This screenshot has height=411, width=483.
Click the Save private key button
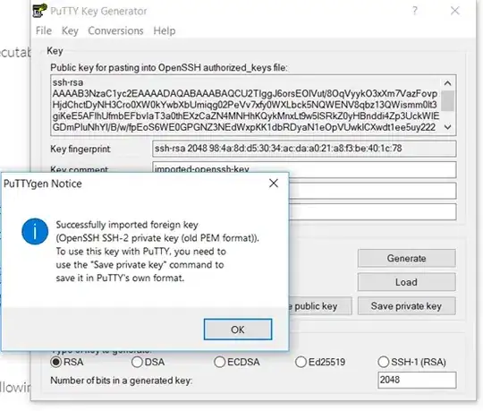[x=406, y=306]
